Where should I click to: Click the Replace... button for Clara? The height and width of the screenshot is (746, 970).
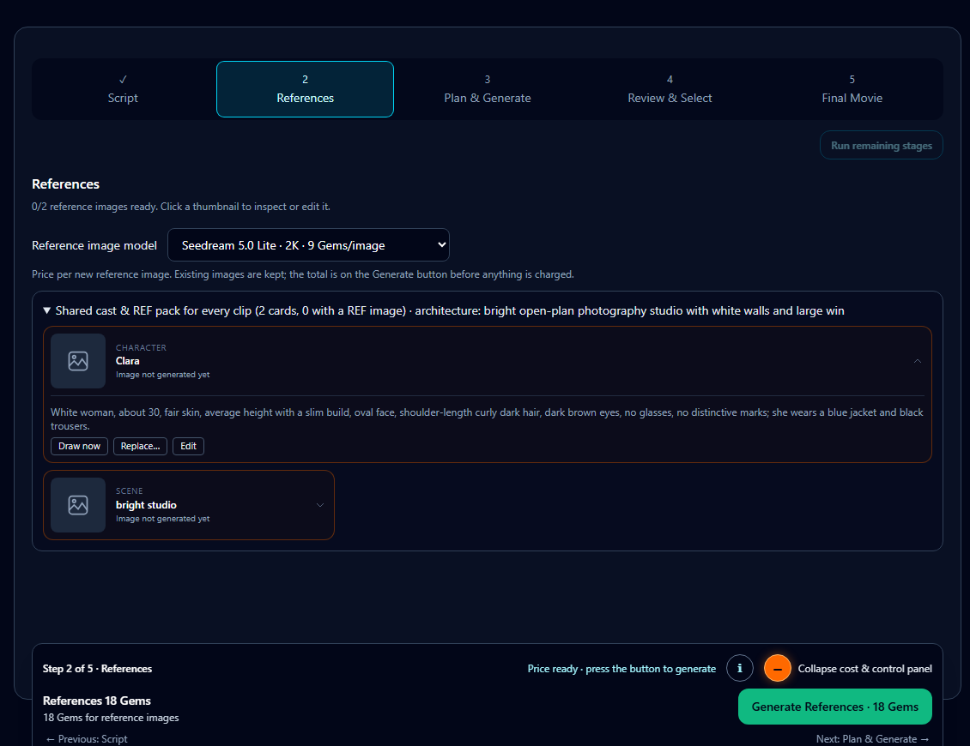coord(141,446)
